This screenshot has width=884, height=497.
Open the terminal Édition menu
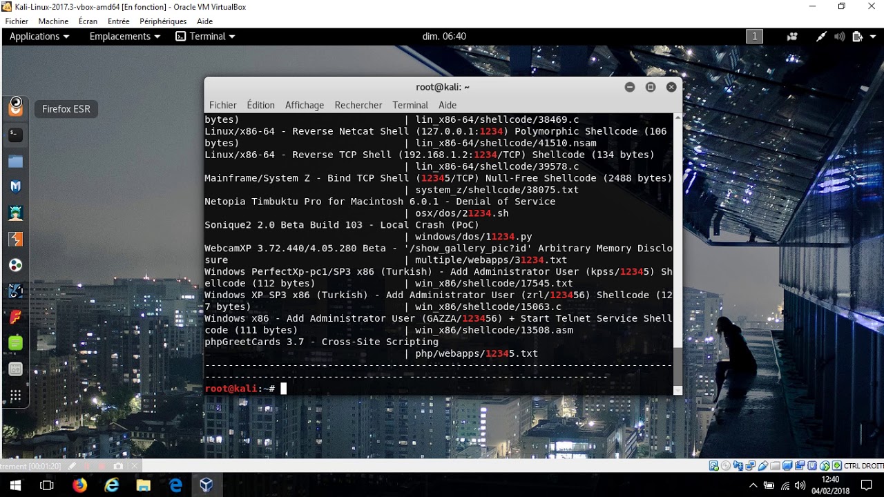pos(260,105)
